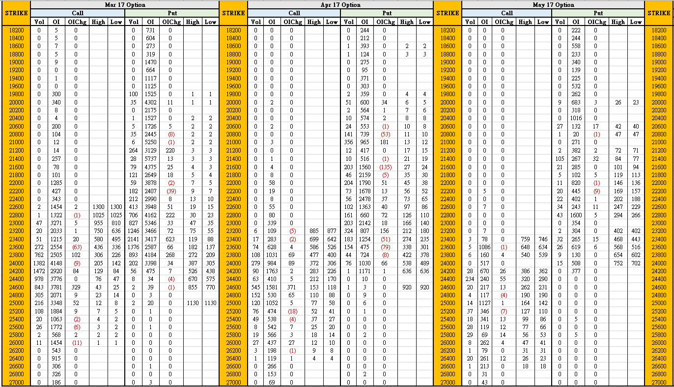Click OIChg header under May 17 Put
The image size is (674, 387).
click(x=595, y=22)
